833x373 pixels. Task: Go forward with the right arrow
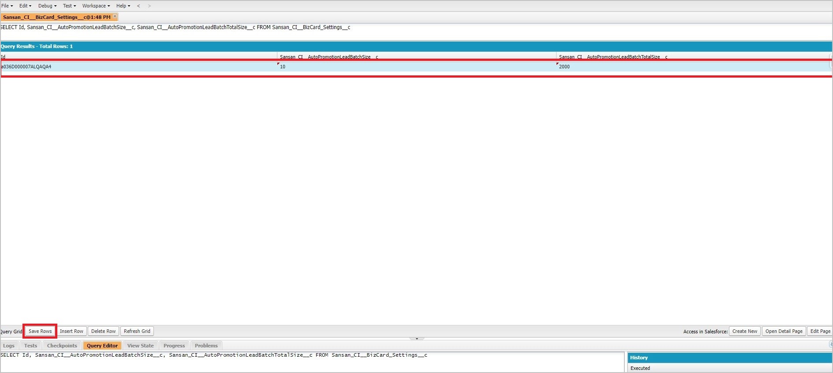[x=149, y=6]
